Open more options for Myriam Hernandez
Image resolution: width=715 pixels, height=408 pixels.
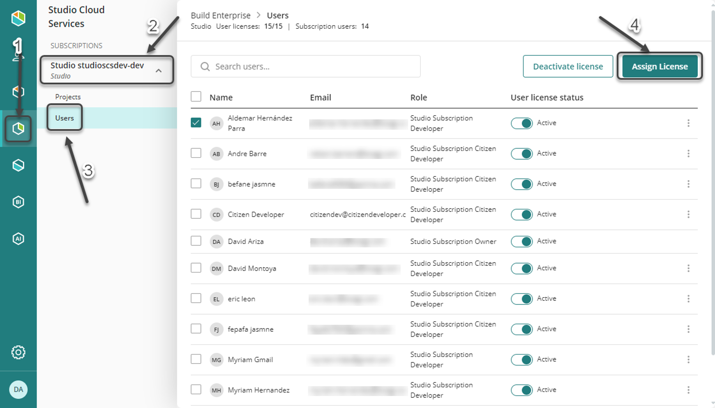(x=689, y=390)
